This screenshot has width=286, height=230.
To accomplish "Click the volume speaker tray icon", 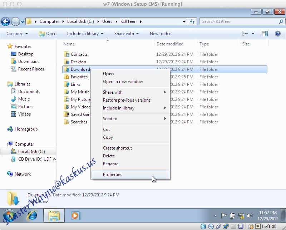I will point(250,216).
